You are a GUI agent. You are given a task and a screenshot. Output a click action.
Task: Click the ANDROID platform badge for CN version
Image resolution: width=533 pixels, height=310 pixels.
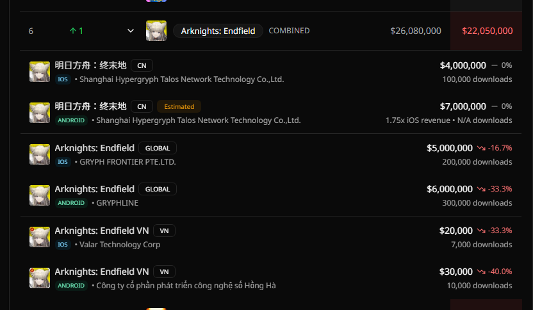[x=71, y=120]
